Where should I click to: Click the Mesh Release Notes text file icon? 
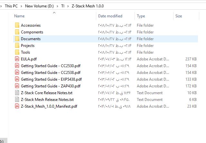tap(17, 99)
